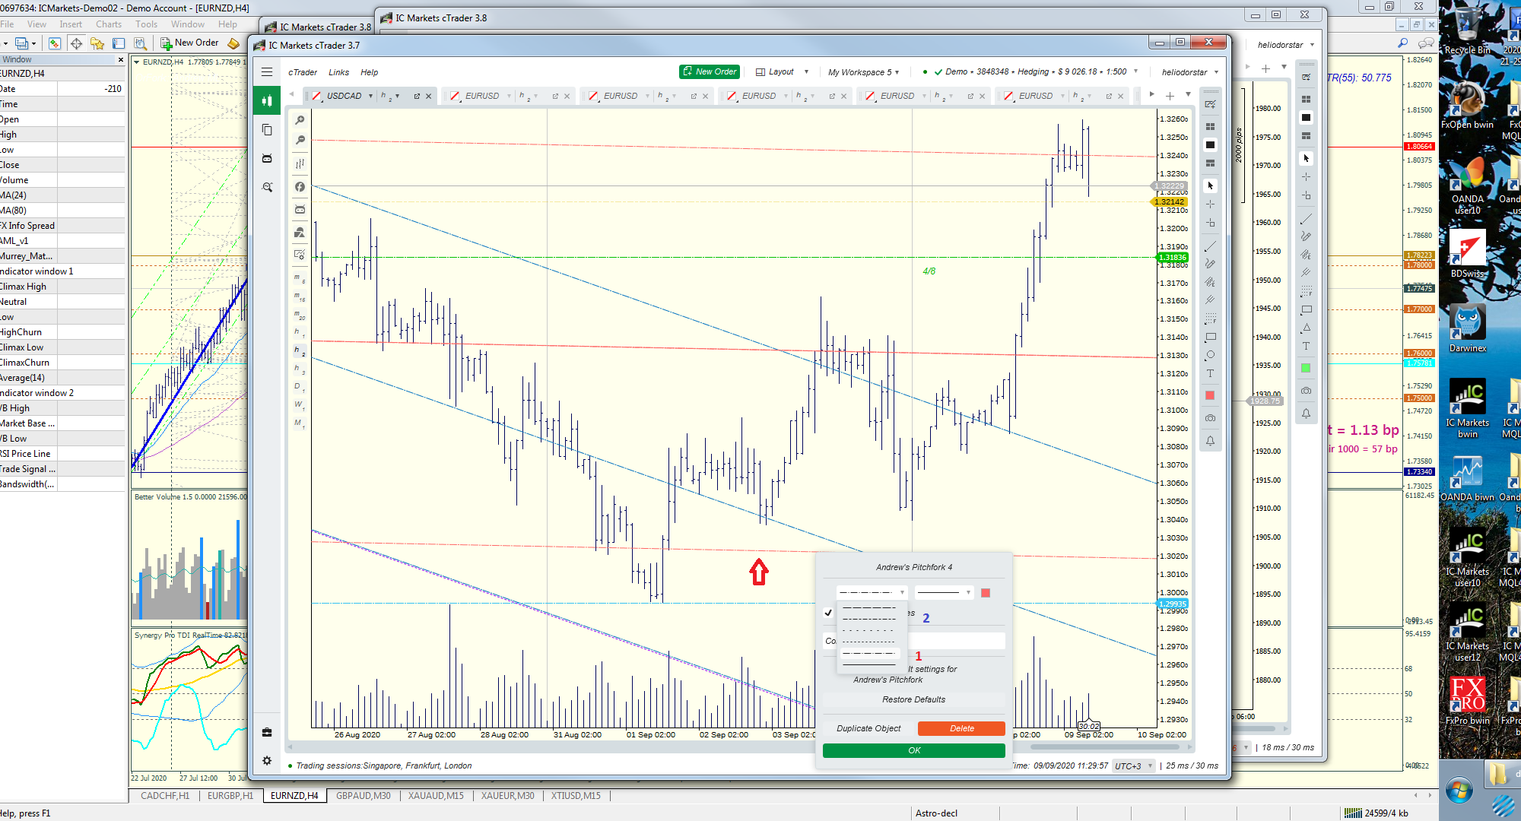1521x821 pixels.
Task: Select the cursor pointer tool
Action: click(x=1210, y=185)
